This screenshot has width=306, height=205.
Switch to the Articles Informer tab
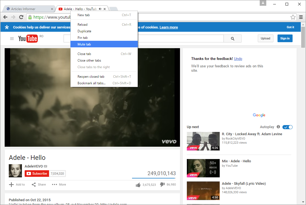tap(29, 9)
